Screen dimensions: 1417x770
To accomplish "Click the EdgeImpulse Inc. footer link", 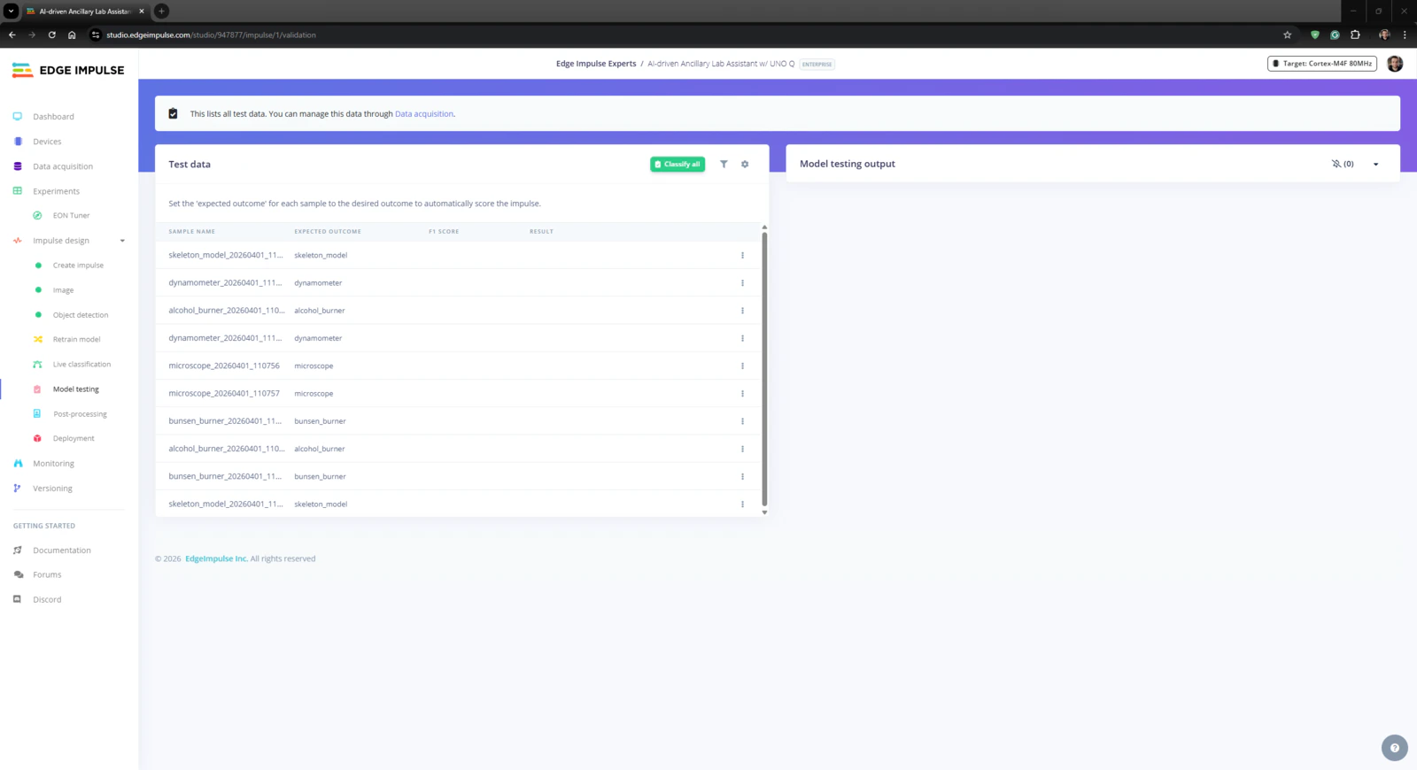I will pyautogui.click(x=216, y=559).
